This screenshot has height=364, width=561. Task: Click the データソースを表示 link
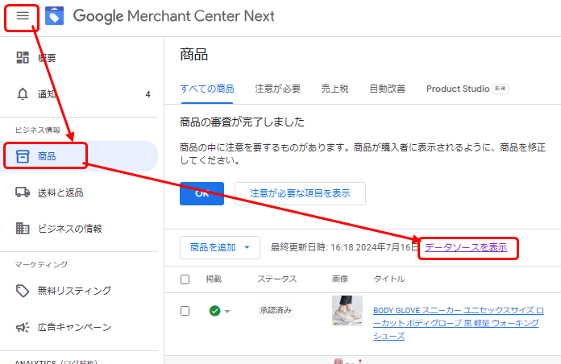tap(466, 248)
